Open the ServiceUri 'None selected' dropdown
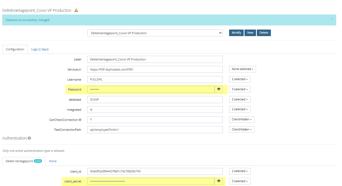The height and width of the screenshot is (186, 342). coord(243,69)
